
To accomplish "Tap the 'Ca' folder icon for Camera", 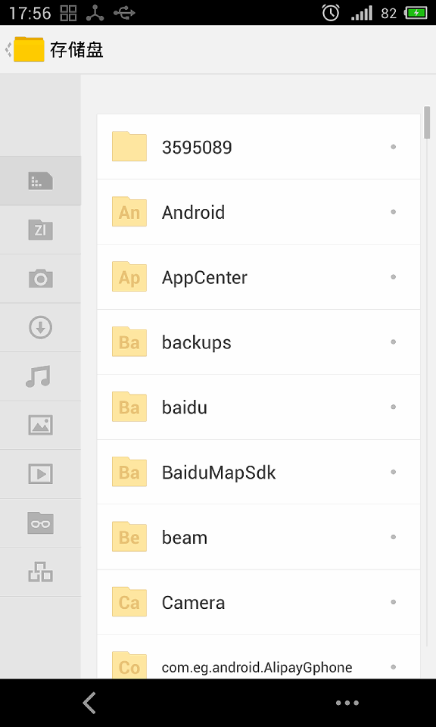I will coord(129,602).
